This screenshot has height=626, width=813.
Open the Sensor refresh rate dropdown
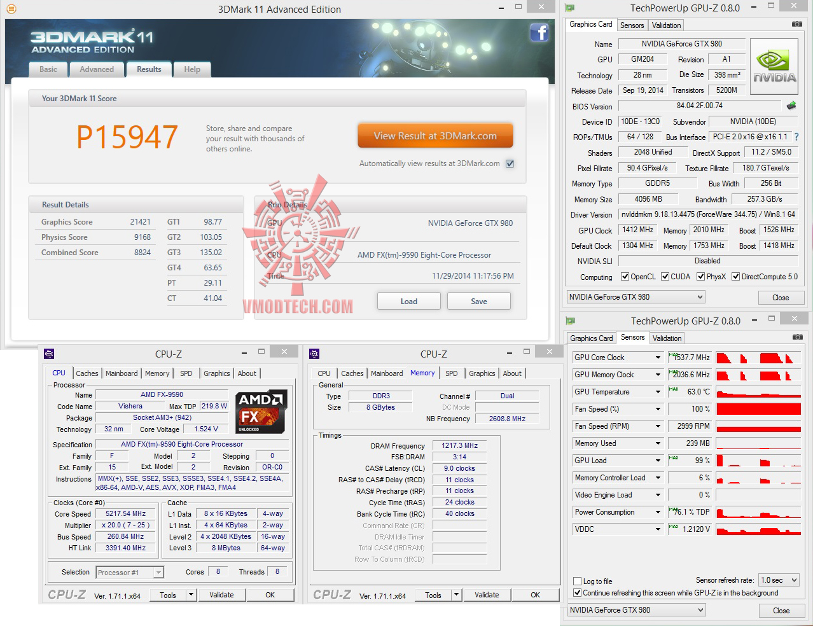[779, 580]
